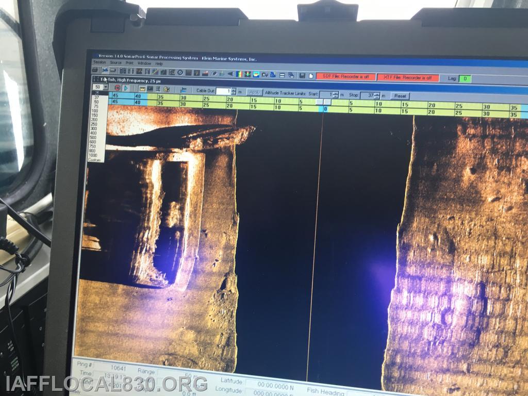
Task: Open the multicolor vertical-bars palette icon
Action: coord(239,74)
